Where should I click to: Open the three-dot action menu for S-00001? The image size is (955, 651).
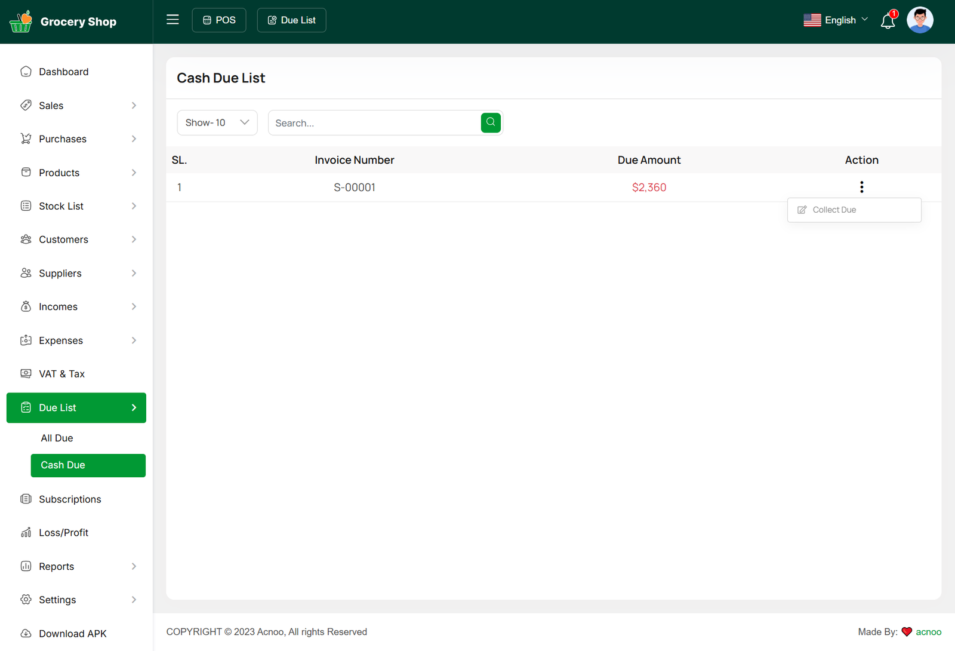click(x=861, y=187)
